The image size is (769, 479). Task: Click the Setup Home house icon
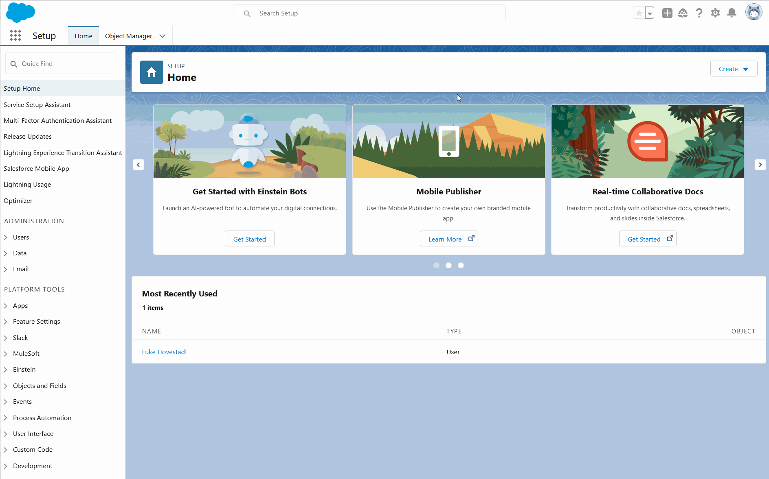pyautogui.click(x=152, y=72)
